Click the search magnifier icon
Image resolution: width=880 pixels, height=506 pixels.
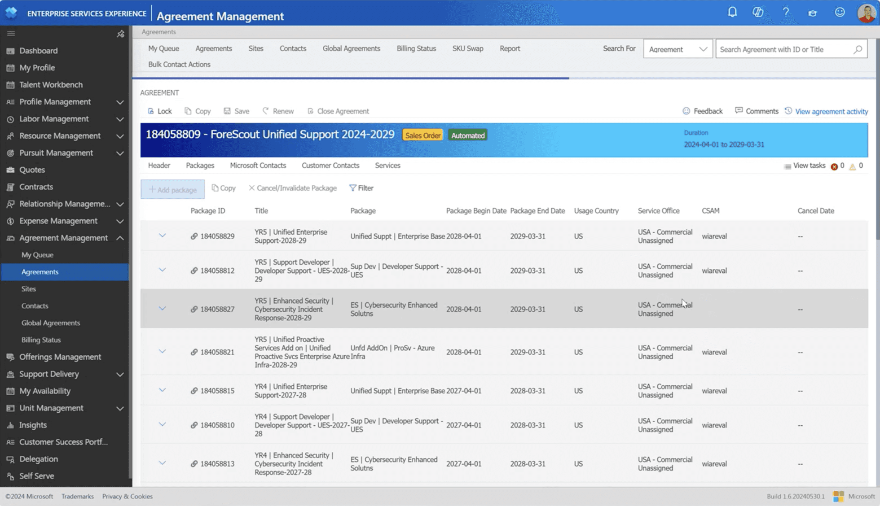(858, 49)
